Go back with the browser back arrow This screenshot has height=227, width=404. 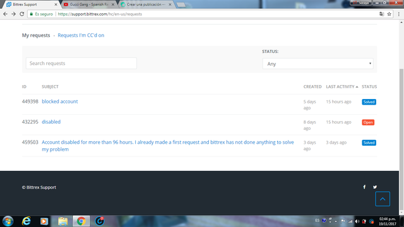tap(5, 14)
